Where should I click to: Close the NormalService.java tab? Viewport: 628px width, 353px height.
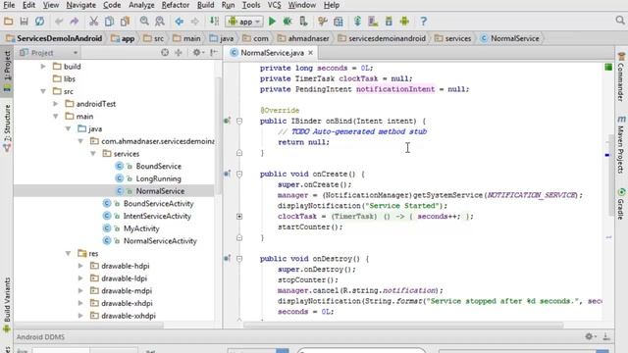point(310,52)
